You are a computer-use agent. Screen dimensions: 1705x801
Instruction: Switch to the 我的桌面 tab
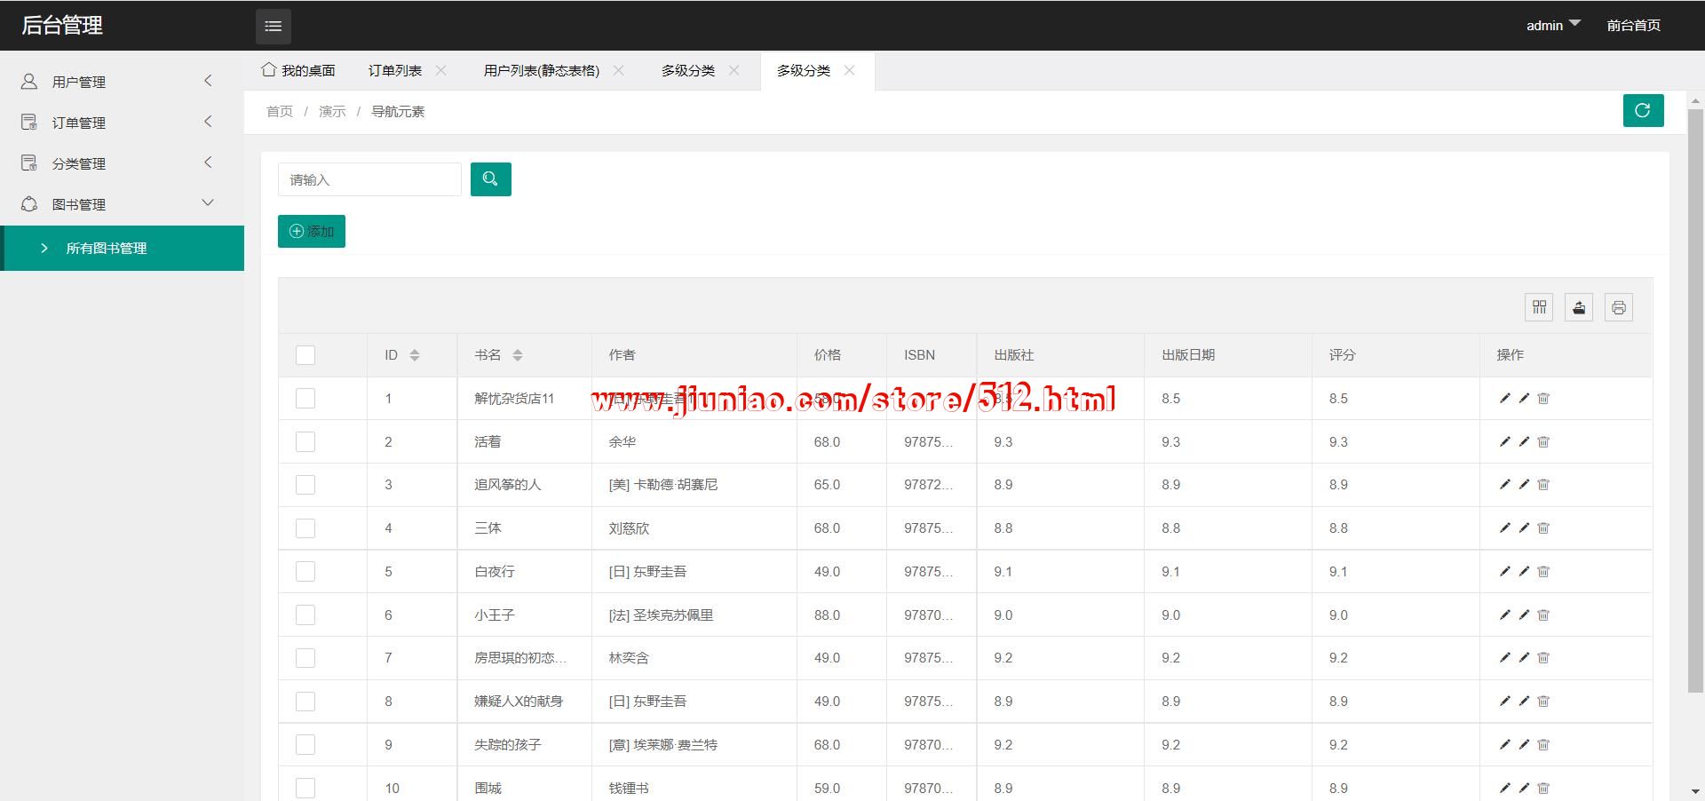pyautogui.click(x=299, y=71)
